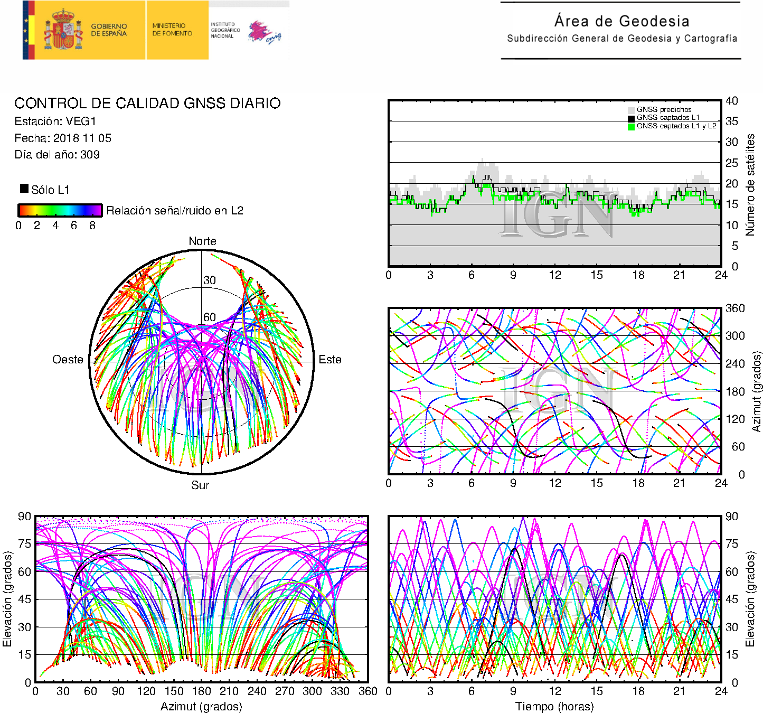The height and width of the screenshot is (713, 763).
Task: Click the EU flag stripe beside the emblem
Action: [29, 30]
